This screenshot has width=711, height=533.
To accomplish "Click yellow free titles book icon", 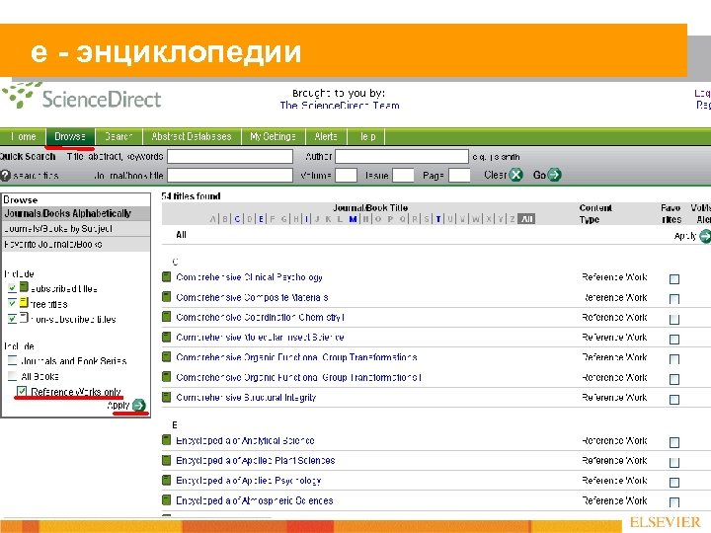I will [x=24, y=302].
